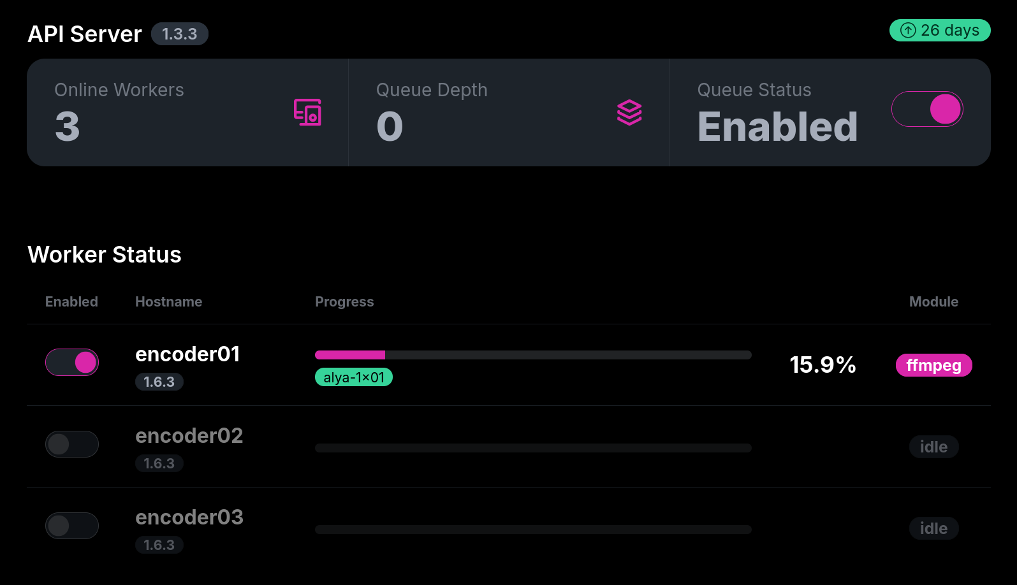The width and height of the screenshot is (1017, 585).
Task: Select the ffmpeg module badge for encoder01
Action: pyautogui.click(x=933, y=365)
